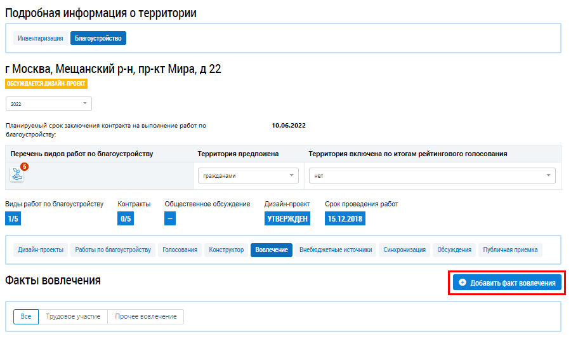Screen dimensions: 578x339
Task: Open the Работы по благоустройству tab
Action: pyautogui.click(x=113, y=249)
